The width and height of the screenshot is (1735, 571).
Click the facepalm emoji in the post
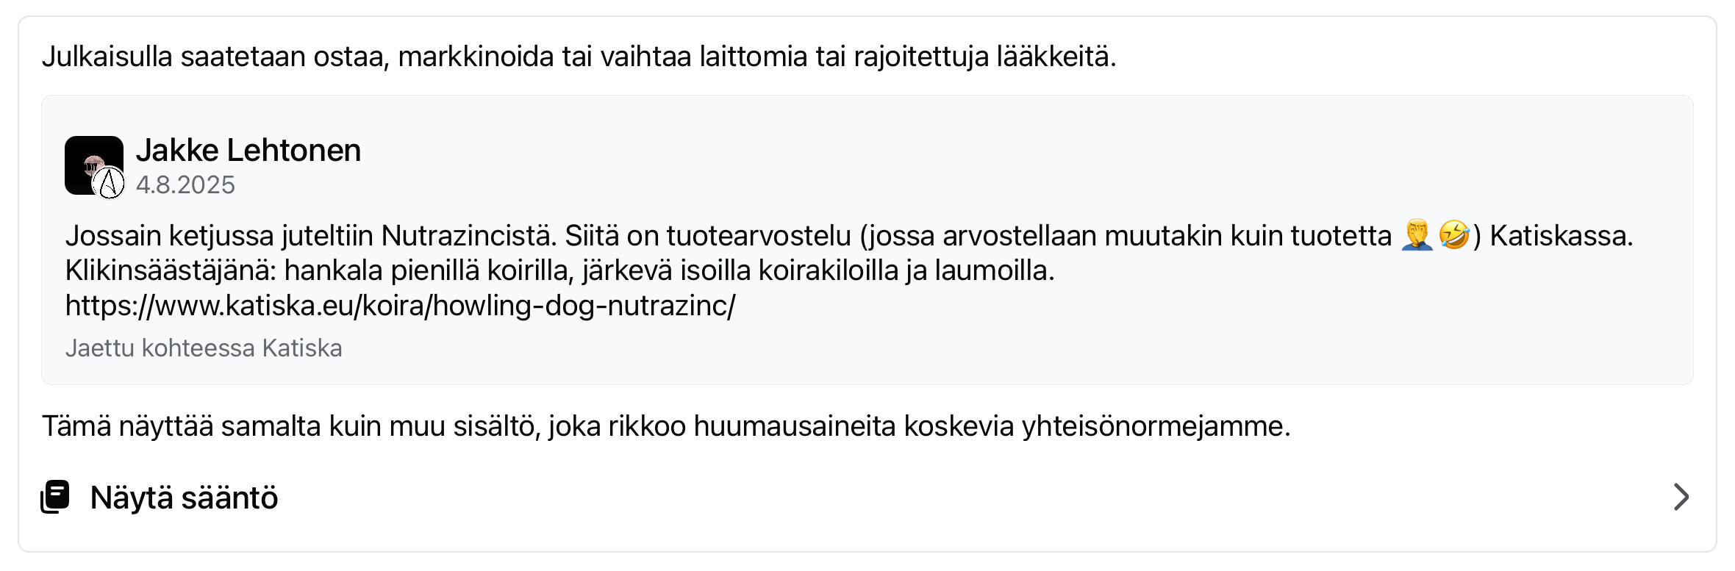pos(1417,236)
